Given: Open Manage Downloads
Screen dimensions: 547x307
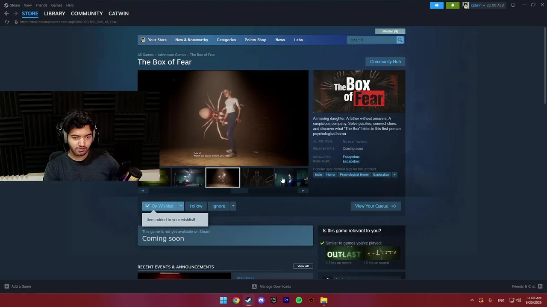Looking at the screenshot, I should pos(271,287).
